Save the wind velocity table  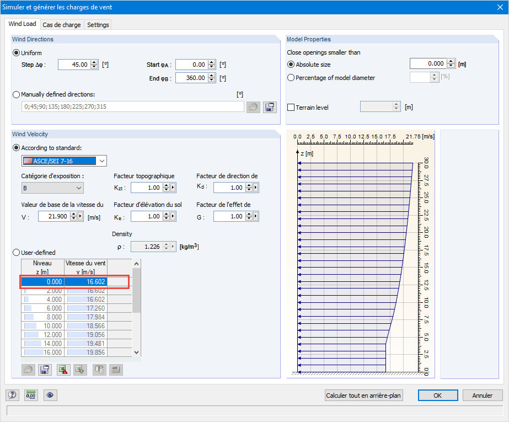[45, 370]
